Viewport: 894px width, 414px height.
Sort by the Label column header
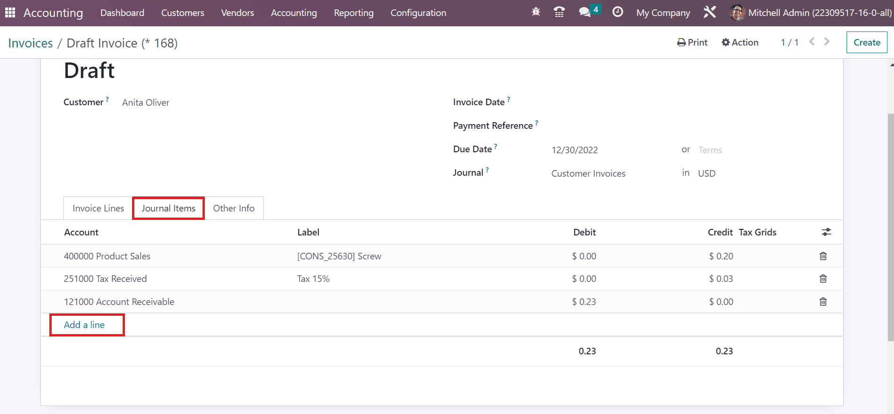tap(308, 232)
